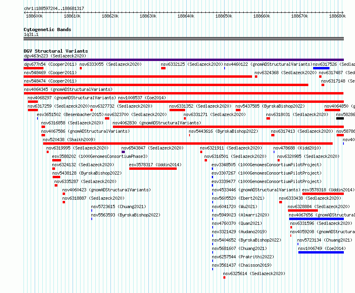Click esv3578317 (Uddin2014) label
The height and width of the screenshot is (293, 355).
155,165
